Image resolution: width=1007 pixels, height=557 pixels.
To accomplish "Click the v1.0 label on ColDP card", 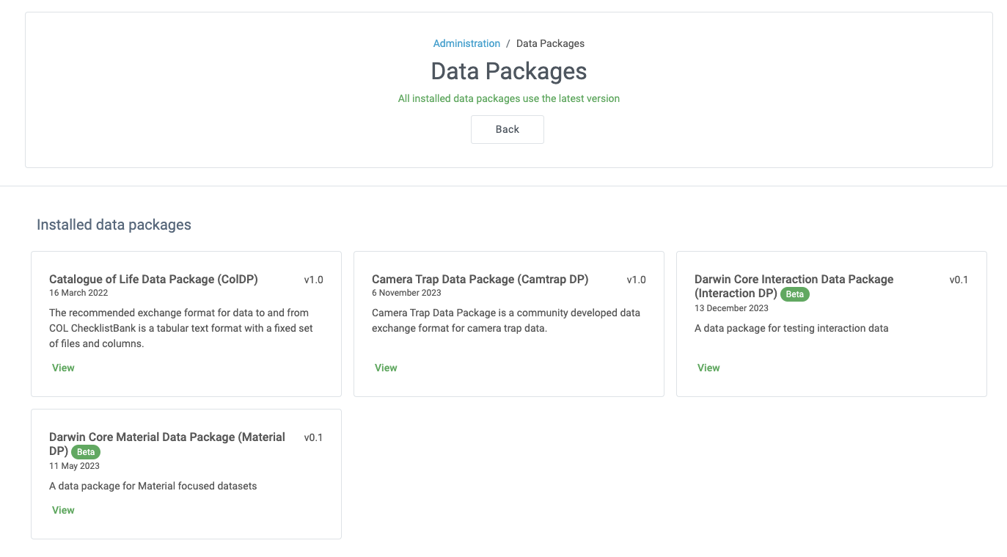I will tap(313, 279).
